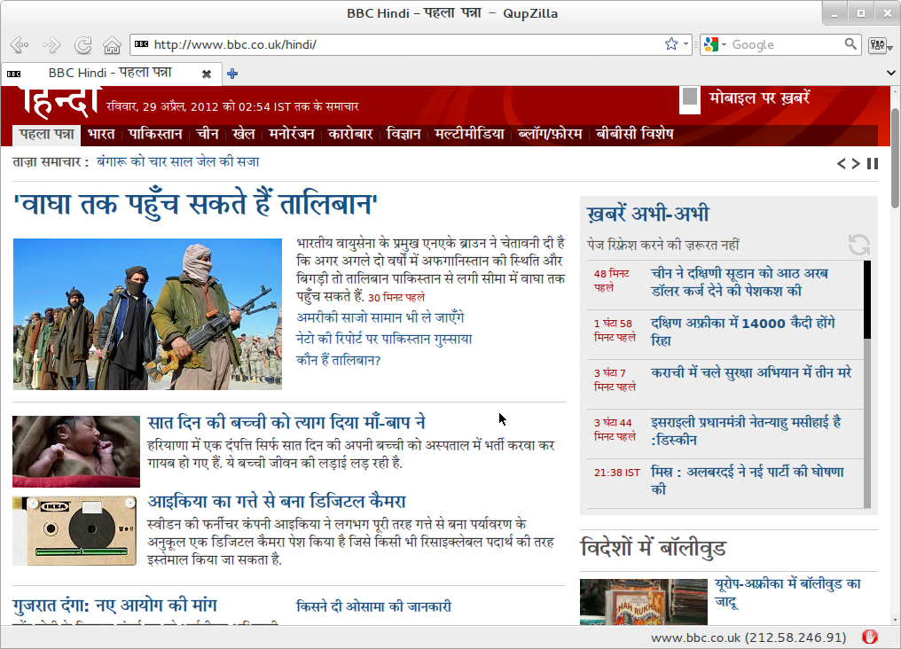Click the main page vertical scrollbar thumb
Image resolution: width=901 pixels, height=649 pixels.
pos(896,157)
